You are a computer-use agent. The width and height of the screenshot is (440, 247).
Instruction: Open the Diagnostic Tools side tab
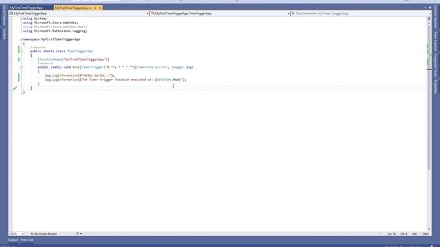[436, 65]
